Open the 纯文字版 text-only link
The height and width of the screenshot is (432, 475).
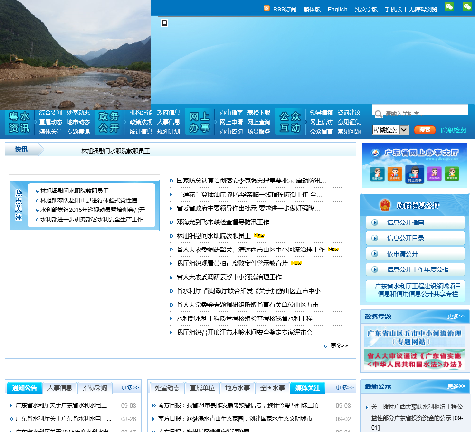click(x=366, y=10)
